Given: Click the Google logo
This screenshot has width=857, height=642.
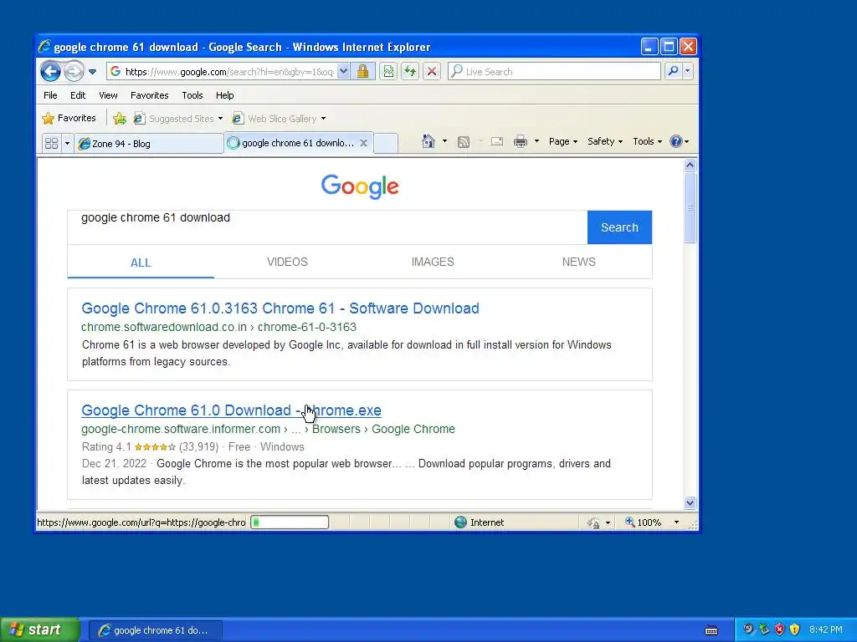Looking at the screenshot, I should (360, 186).
